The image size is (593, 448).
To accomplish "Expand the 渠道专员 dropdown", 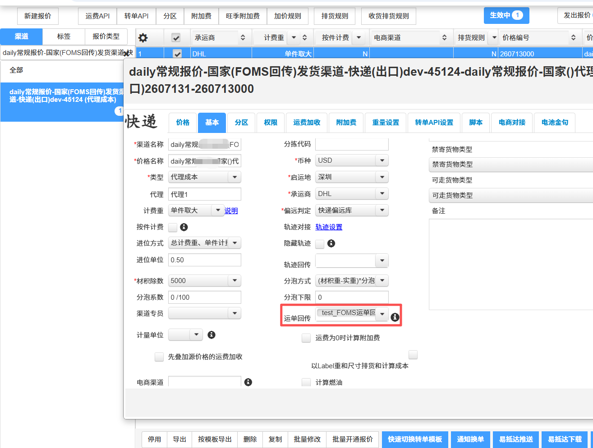I will pyautogui.click(x=205, y=313).
